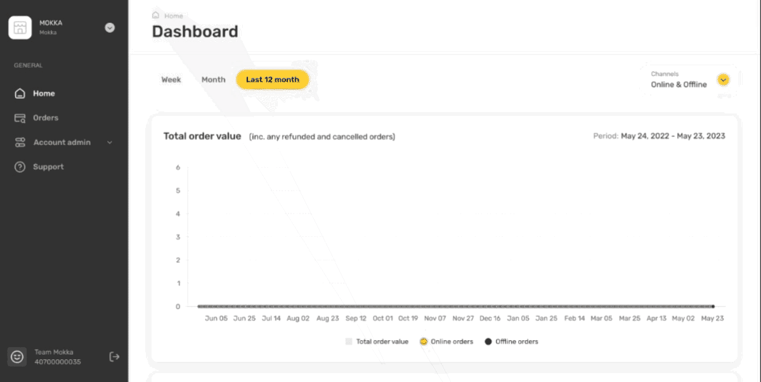Open the Channels Online & Offline dropdown
Screen dimensions: 761x382
[723, 80]
